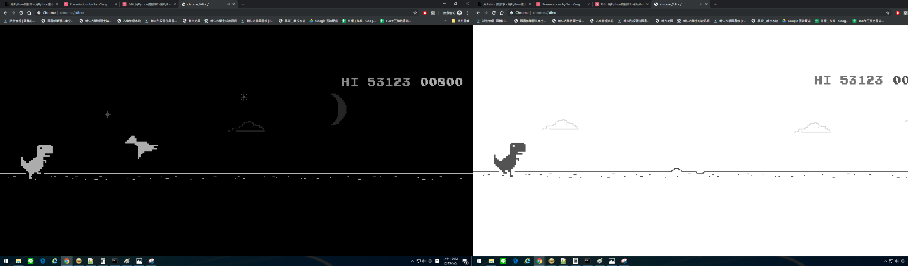Click red extension icon in night-mode window

pyautogui.click(x=425, y=13)
